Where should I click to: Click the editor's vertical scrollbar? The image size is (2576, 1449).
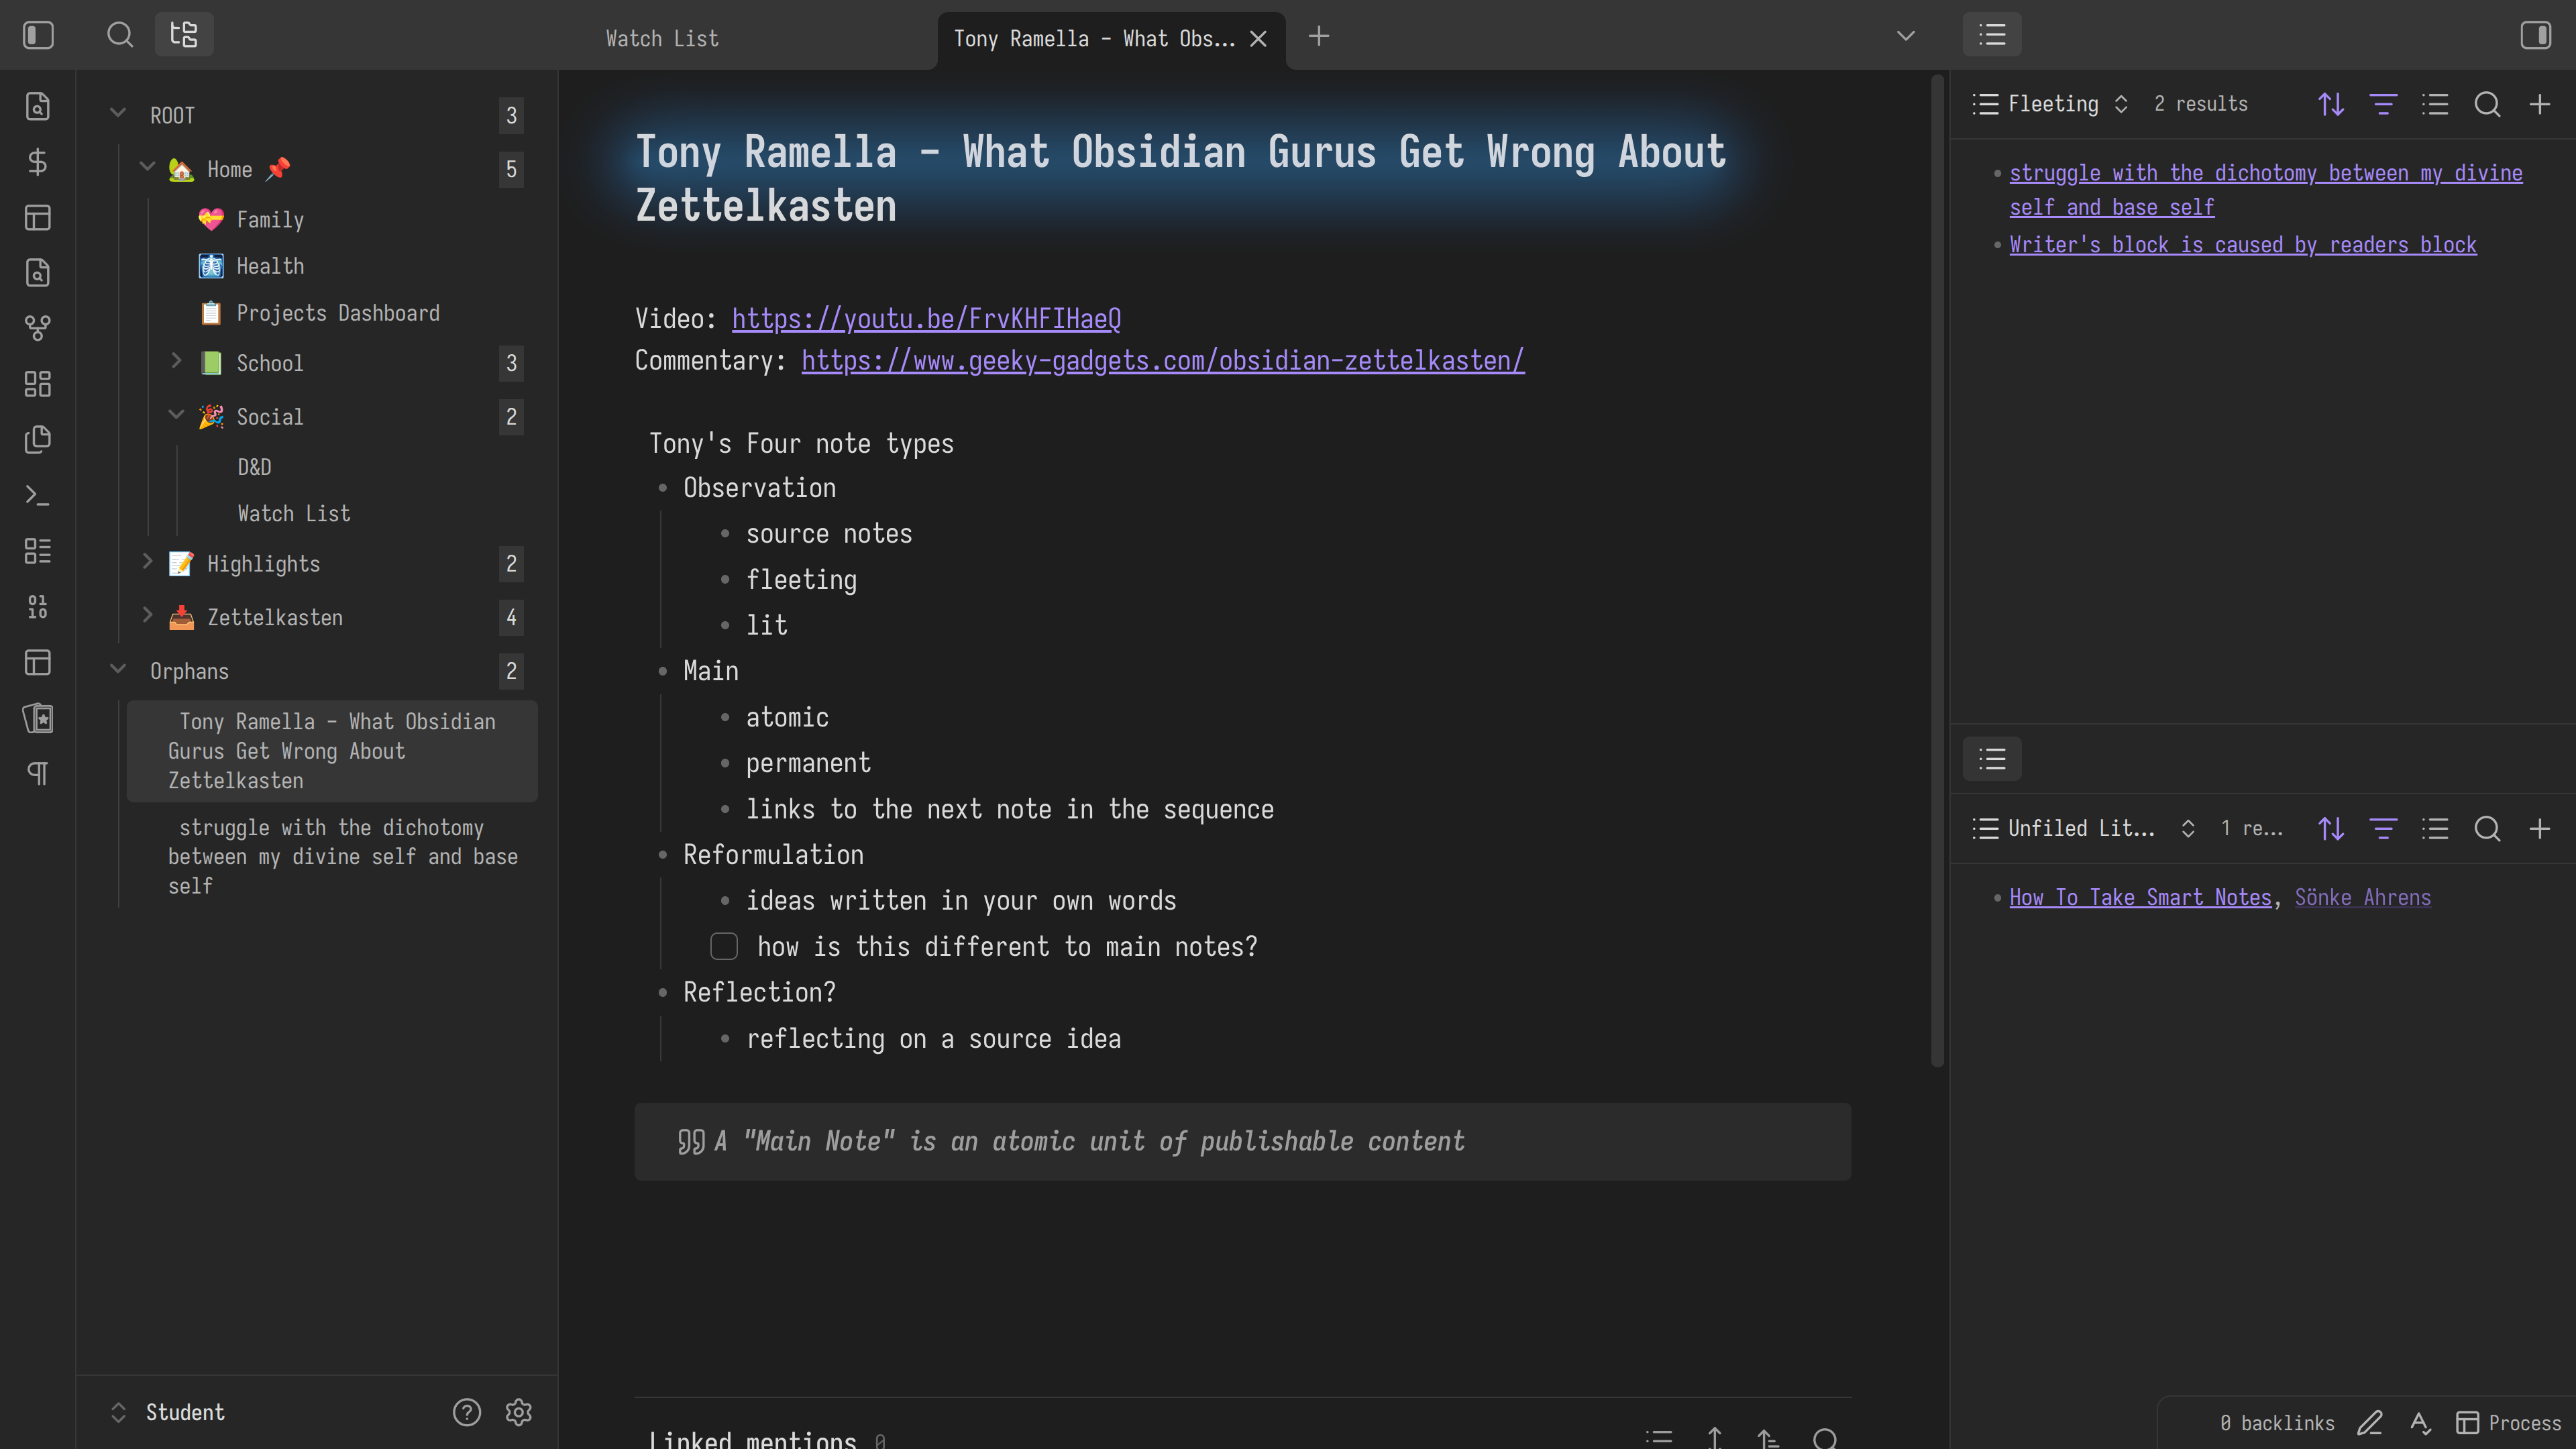(1937, 570)
